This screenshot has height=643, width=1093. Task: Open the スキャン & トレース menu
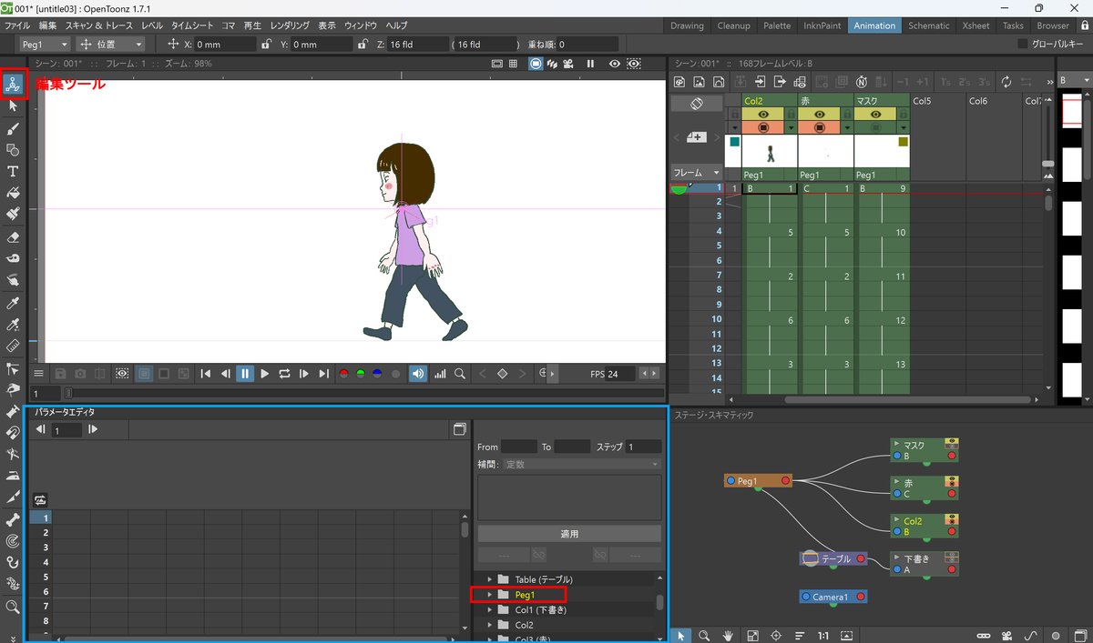[x=99, y=25]
